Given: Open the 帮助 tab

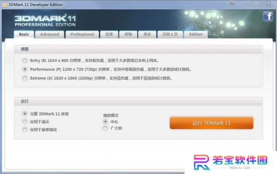Looking at the screenshot, I should 128,35.
